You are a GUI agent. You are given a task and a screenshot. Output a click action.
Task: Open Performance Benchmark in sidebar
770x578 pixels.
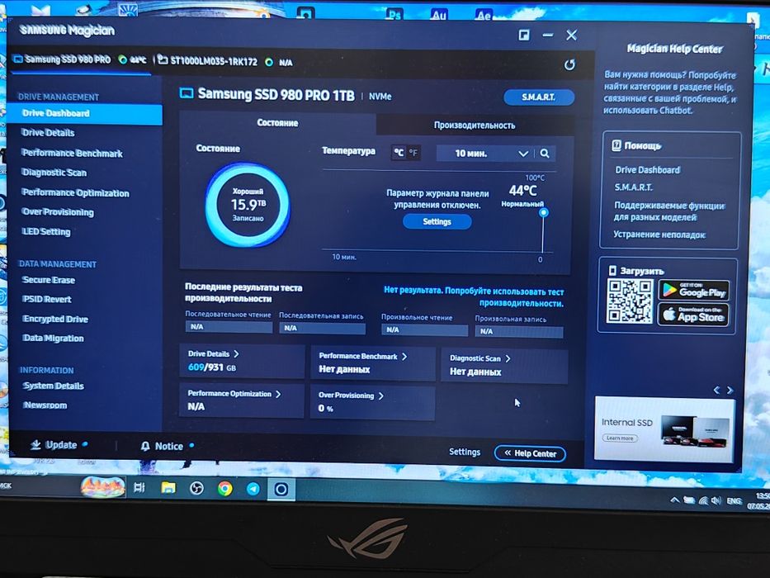coord(72,154)
